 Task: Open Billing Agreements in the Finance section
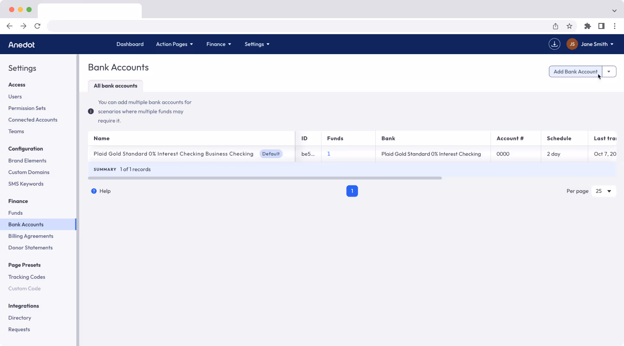[x=31, y=236]
